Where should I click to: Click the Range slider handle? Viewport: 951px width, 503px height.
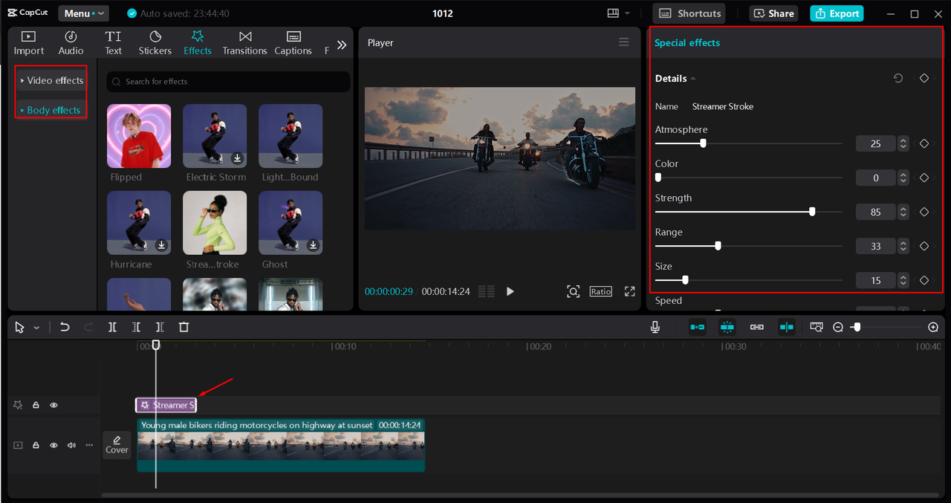pyautogui.click(x=718, y=246)
